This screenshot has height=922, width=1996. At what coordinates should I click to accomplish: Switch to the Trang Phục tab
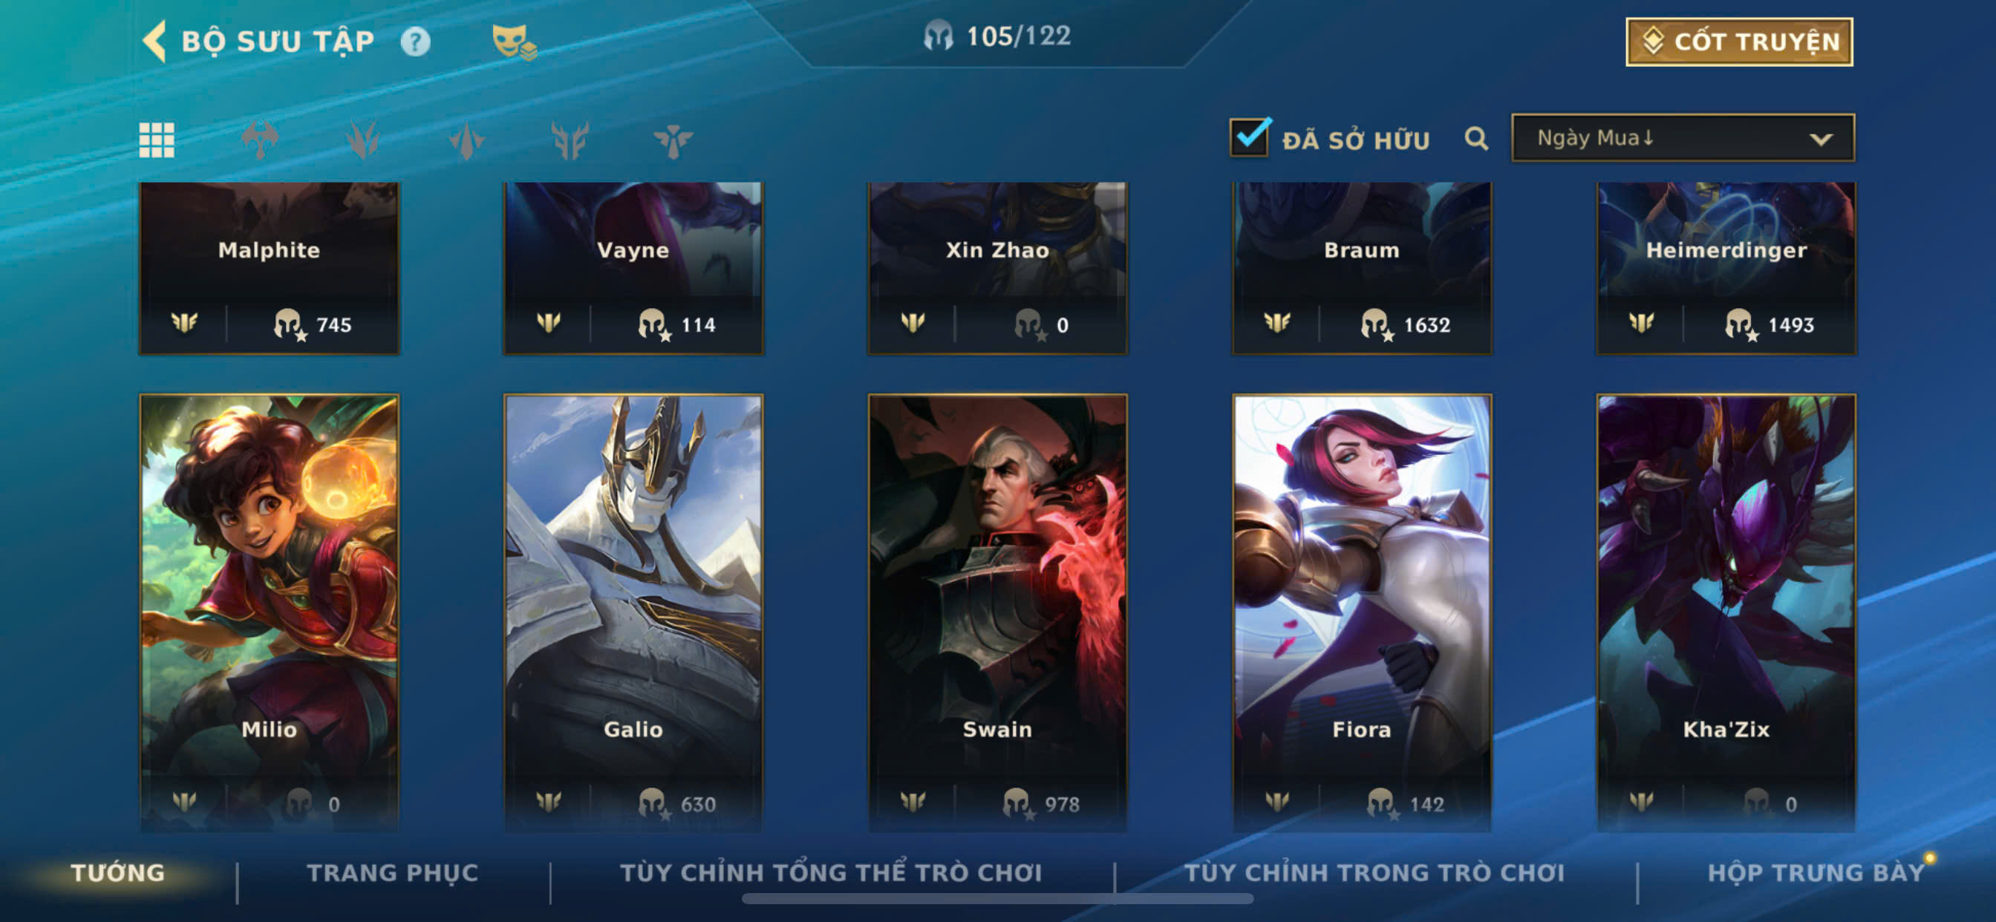393,873
